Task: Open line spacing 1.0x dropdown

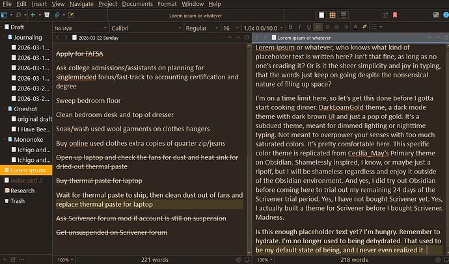Action: (x=263, y=28)
